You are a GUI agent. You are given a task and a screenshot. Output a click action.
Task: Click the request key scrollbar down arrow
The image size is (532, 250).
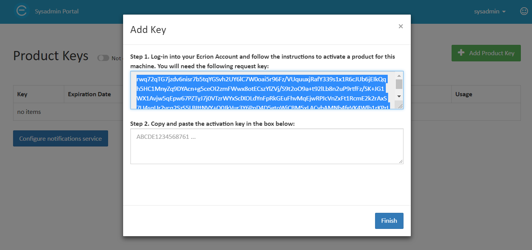pyautogui.click(x=399, y=96)
